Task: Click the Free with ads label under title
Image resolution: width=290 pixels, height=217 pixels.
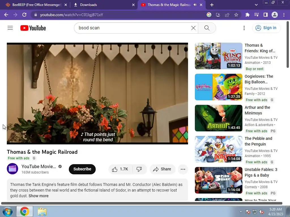Action: point(18,158)
